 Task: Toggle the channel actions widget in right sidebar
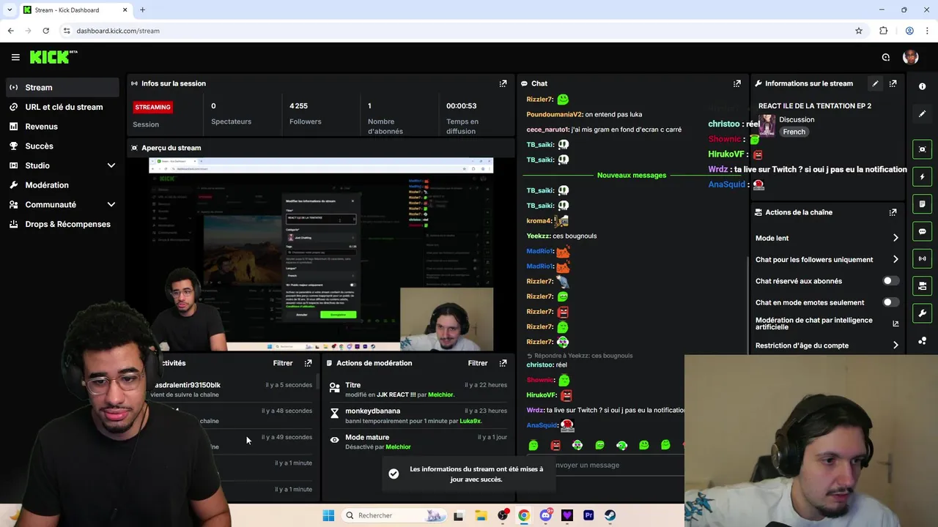point(922,285)
